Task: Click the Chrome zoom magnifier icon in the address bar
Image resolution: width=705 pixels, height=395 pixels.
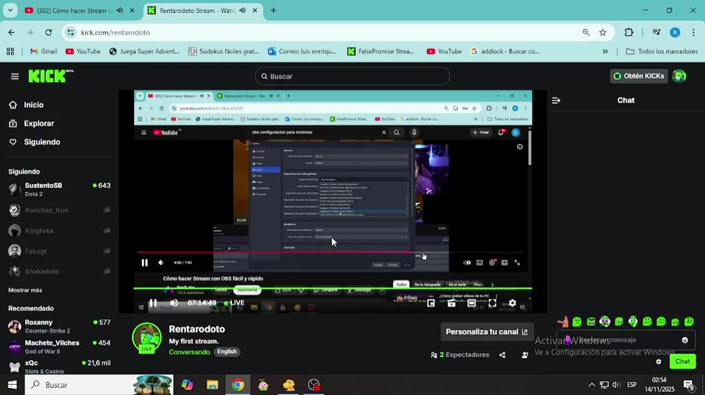Action: click(x=586, y=32)
